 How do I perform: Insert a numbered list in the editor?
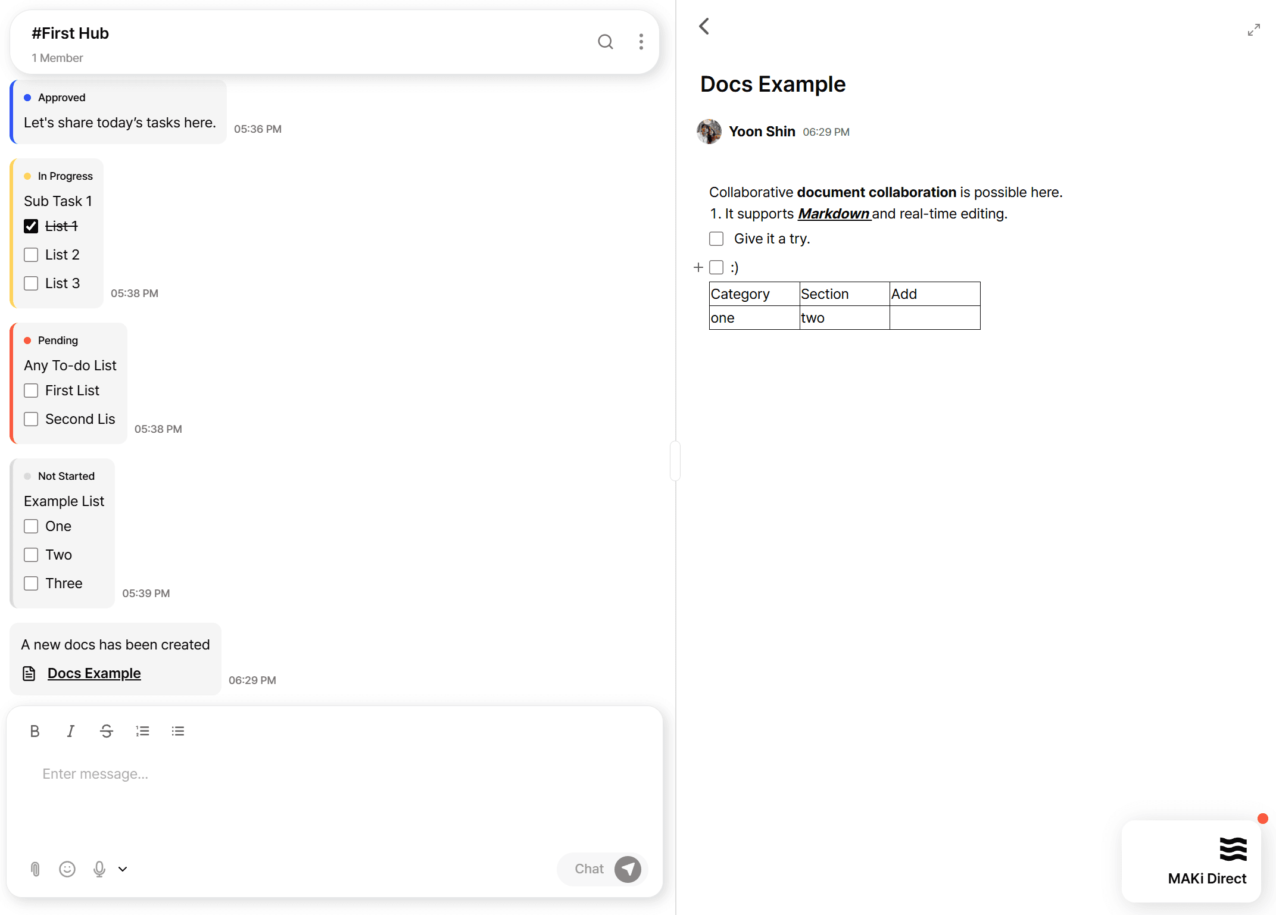pos(142,731)
